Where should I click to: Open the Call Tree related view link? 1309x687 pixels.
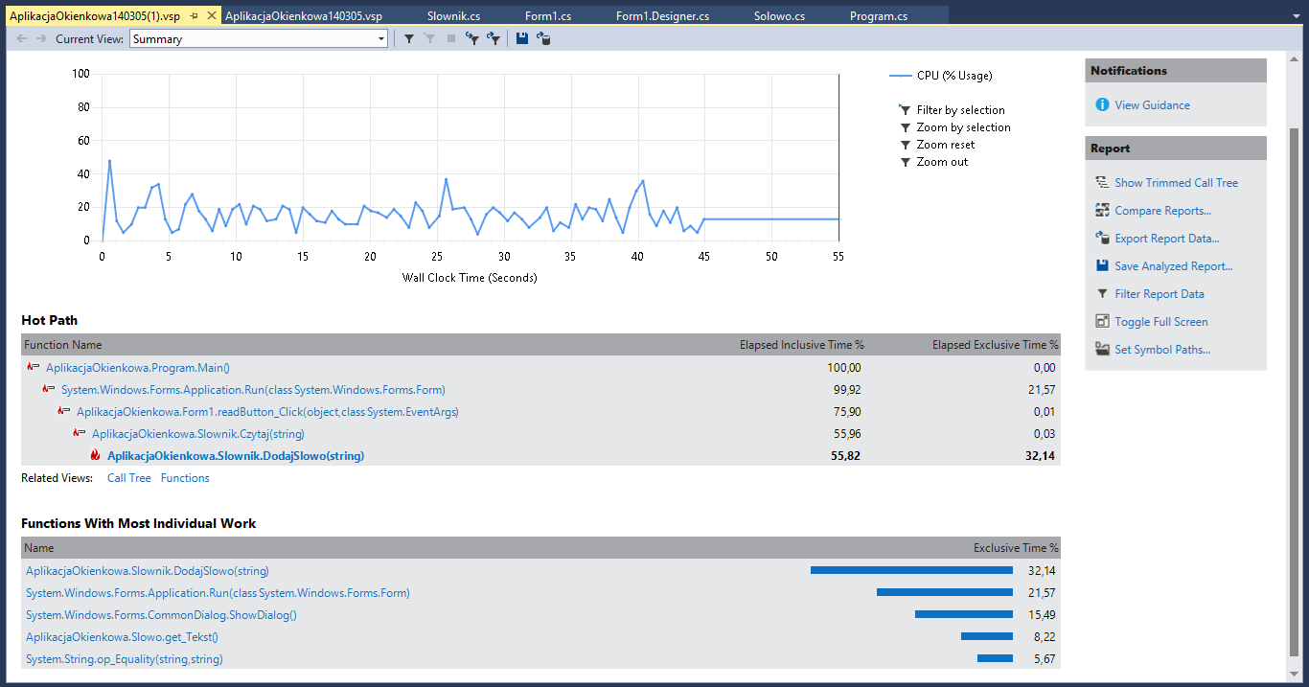(128, 478)
